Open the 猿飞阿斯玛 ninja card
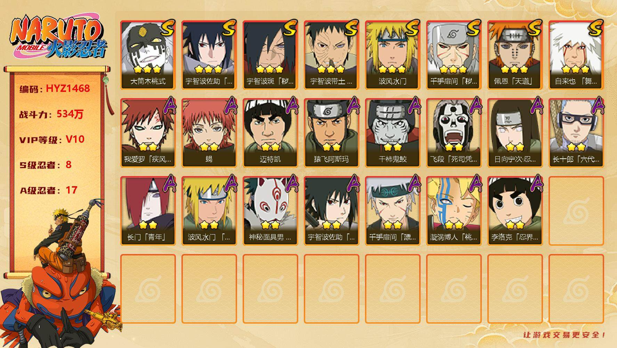617x348 pixels. point(332,133)
